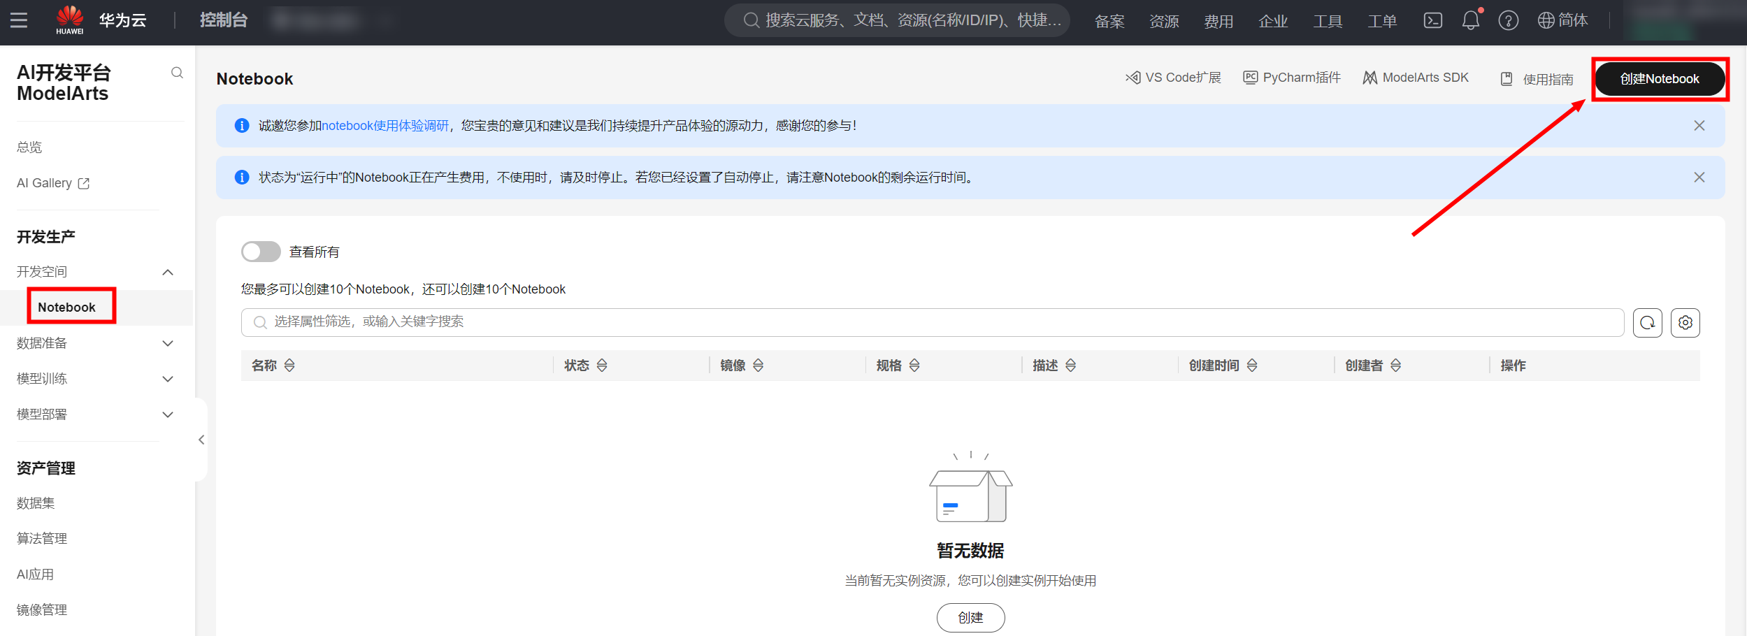1747x636 pixels.
Task: Collapse the 开发空间 section
Action: coord(168,272)
